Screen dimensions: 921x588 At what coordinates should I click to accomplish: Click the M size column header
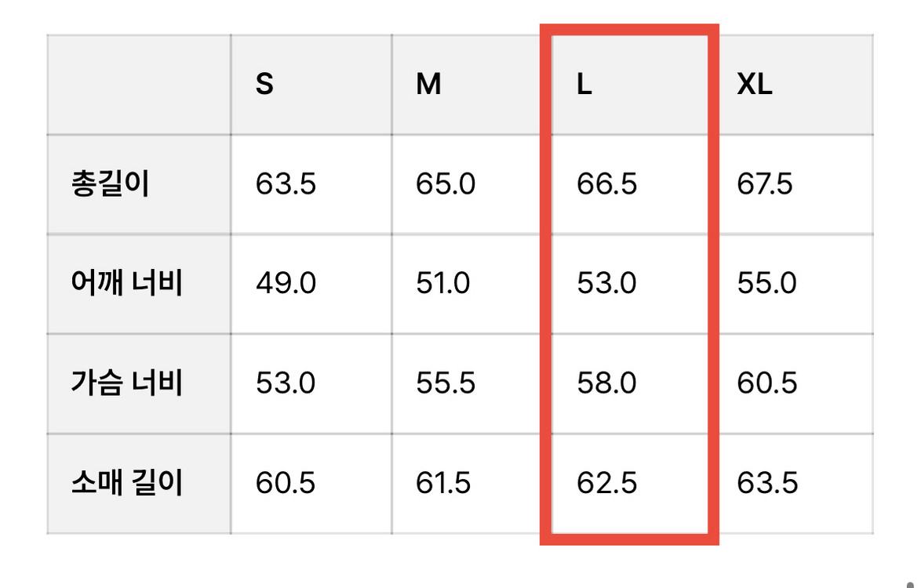click(x=428, y=85)
